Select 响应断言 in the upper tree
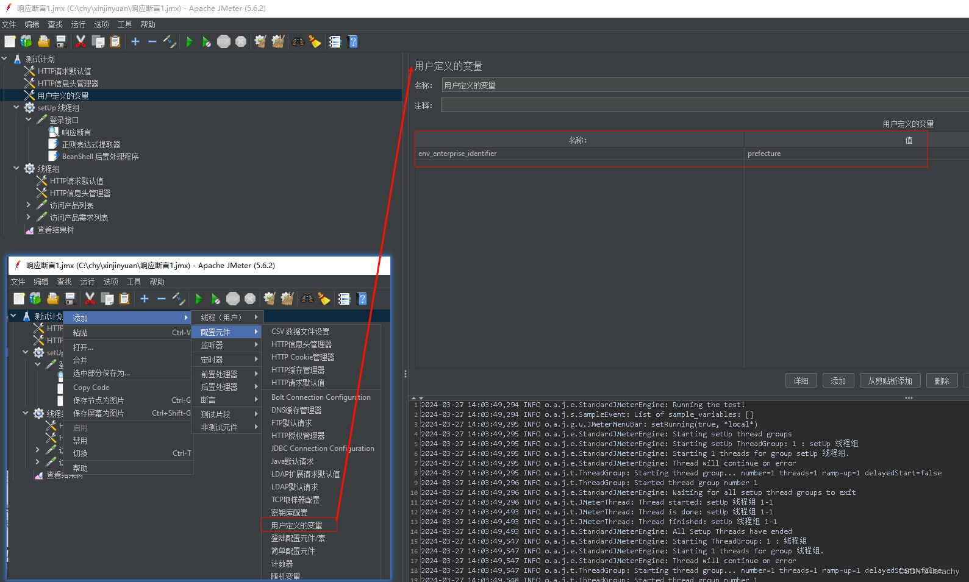 tap(76, 132)
